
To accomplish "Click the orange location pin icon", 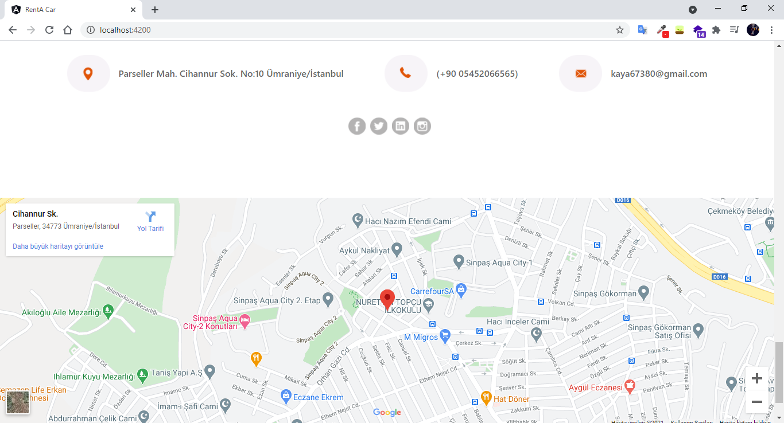I will [x=88, y=73].
